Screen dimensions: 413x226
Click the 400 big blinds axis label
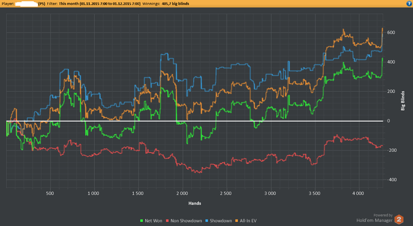391,62
